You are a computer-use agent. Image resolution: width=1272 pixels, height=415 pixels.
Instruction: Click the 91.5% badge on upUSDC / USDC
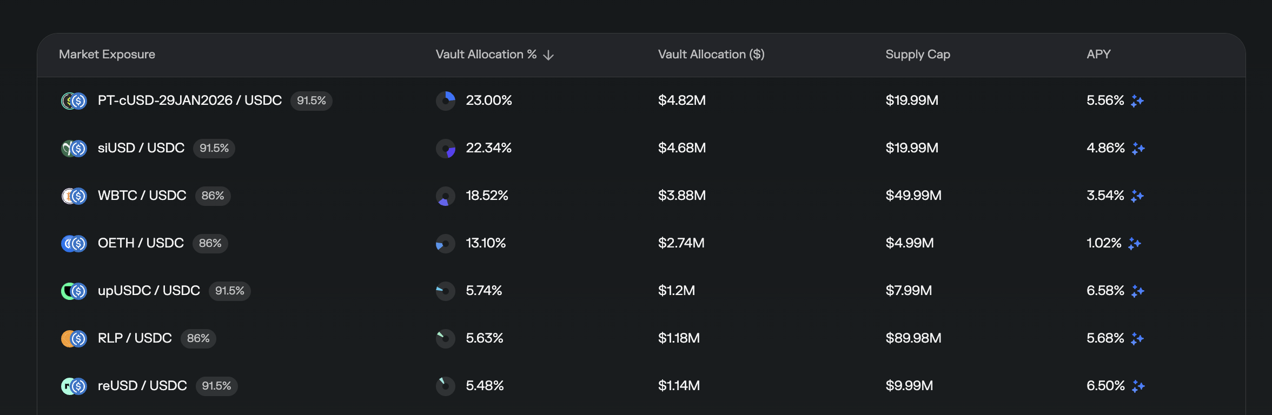pyautogui.click(x=229, y=291)
